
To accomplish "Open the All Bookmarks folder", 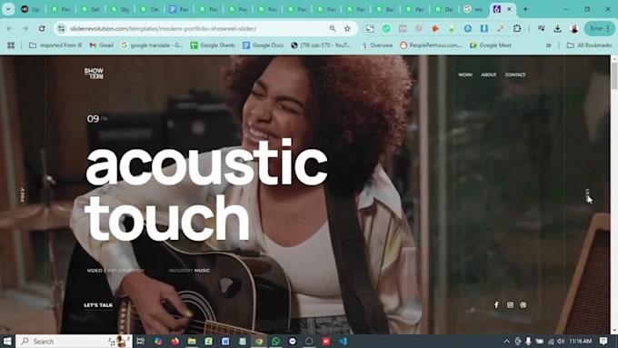I will pos(589,45).
